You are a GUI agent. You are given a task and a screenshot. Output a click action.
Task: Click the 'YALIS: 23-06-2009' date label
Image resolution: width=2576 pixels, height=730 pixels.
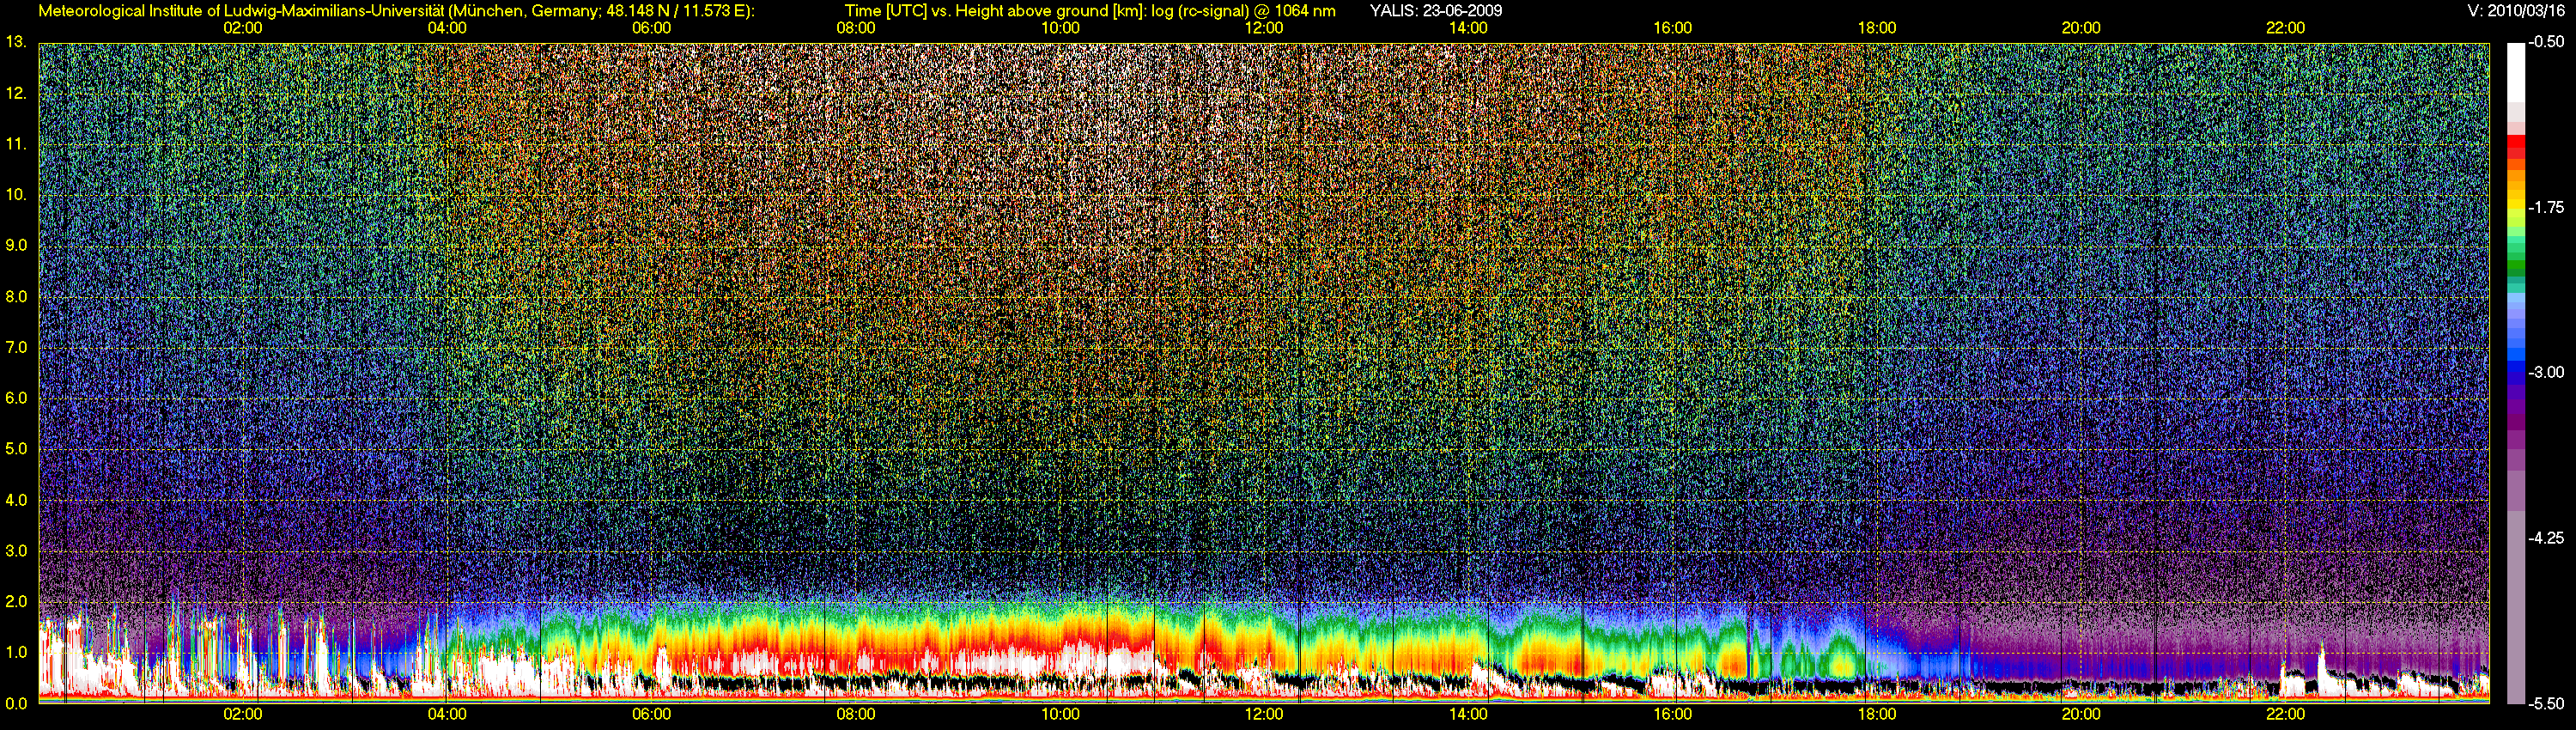point(1436,11)
